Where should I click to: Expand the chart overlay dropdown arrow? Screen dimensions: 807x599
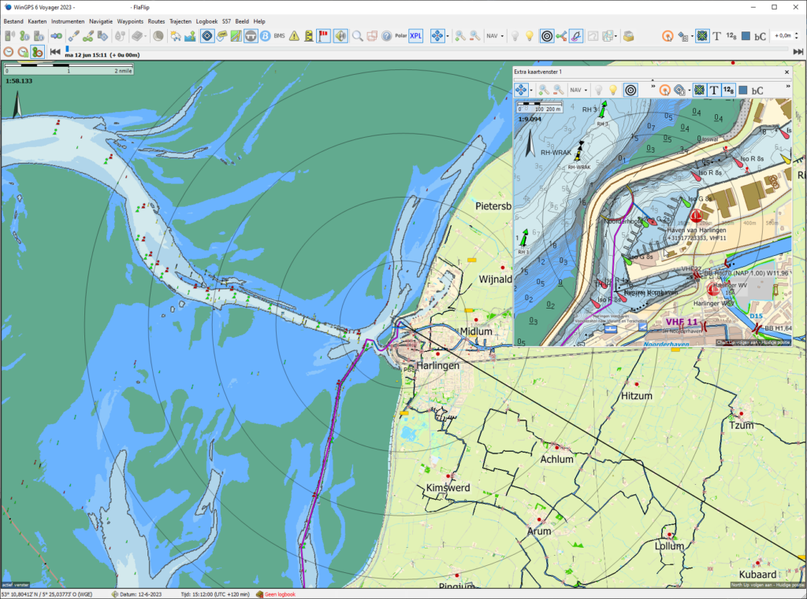[616, 36]
